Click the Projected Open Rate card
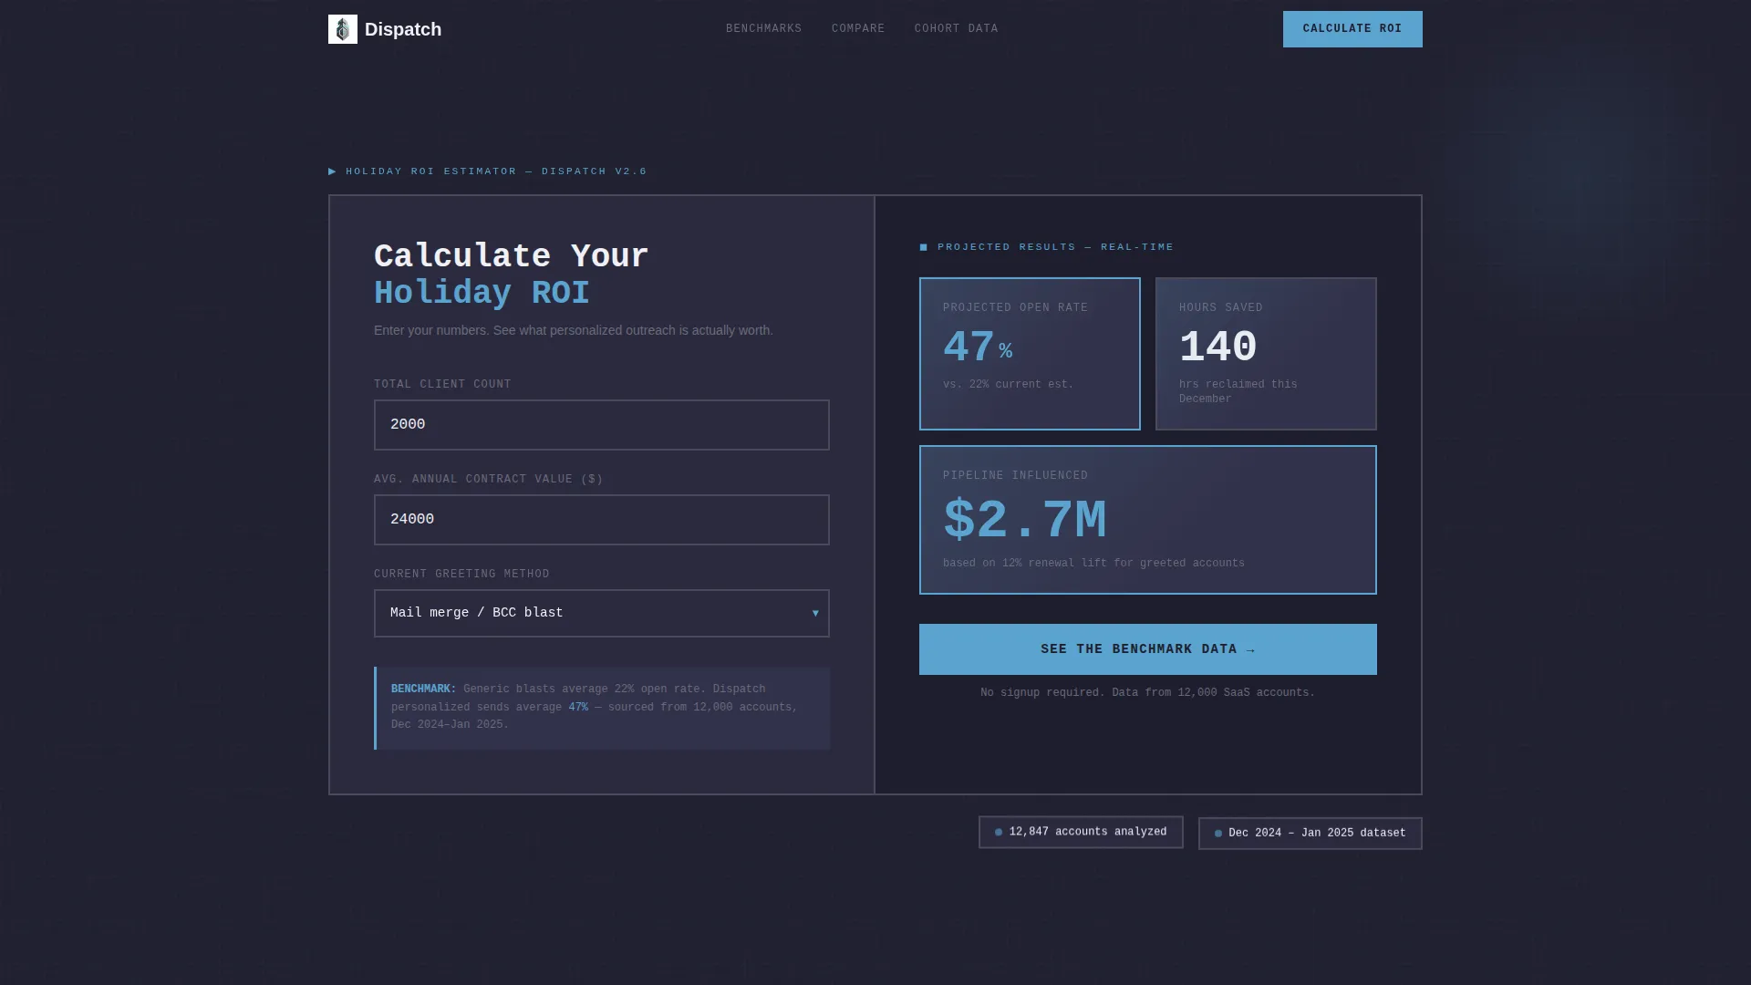Image resolution: width=1751 pixels, height=985 pixels. pyautogui.click(x=1030, y=354)
